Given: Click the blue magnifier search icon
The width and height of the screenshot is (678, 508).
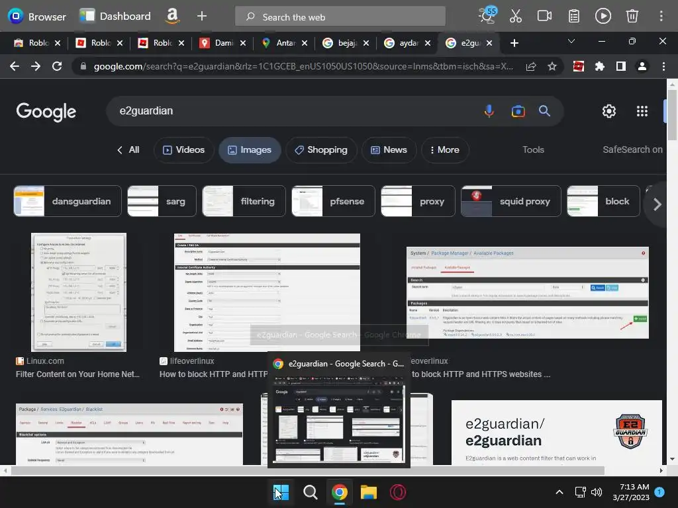Looking at the screenshot, I should tap(544, 111).
